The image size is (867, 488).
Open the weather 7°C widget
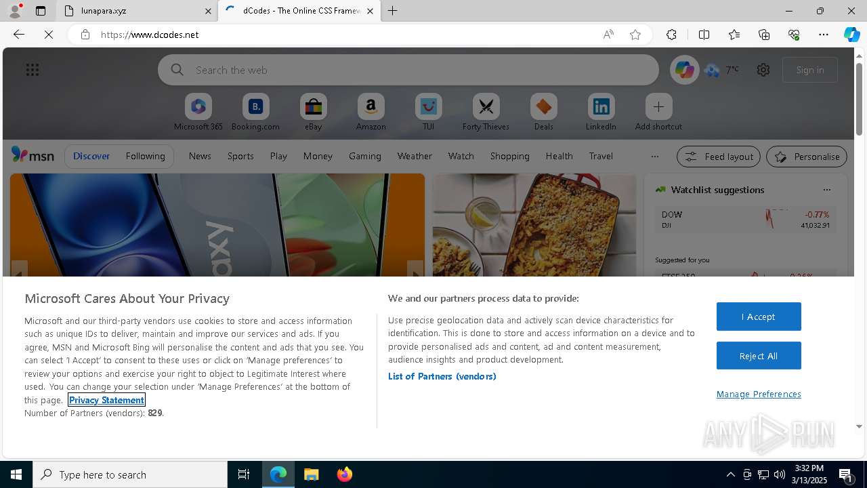(722, 70)
